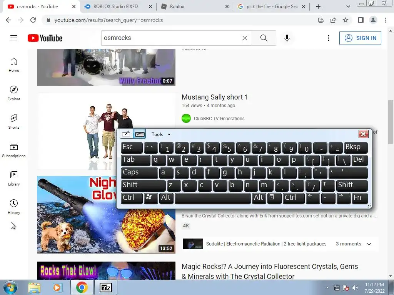This screenshot has width=394, height=295.
Task: Click the Chrome address bar URL
Action: pyautogui.click(x=109, y=20)
